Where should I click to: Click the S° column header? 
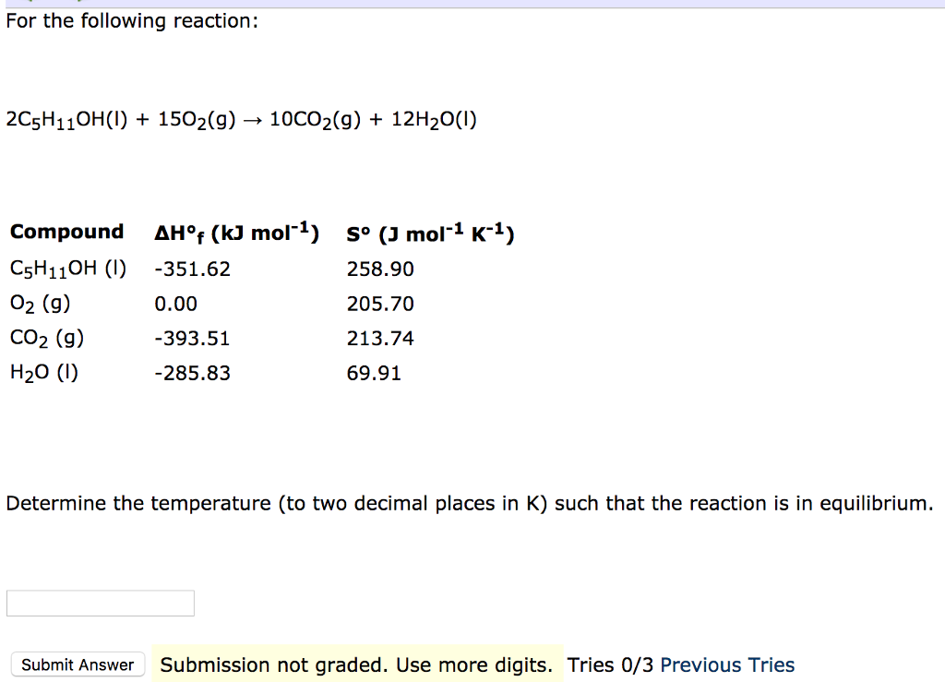[x=429, y=233]
